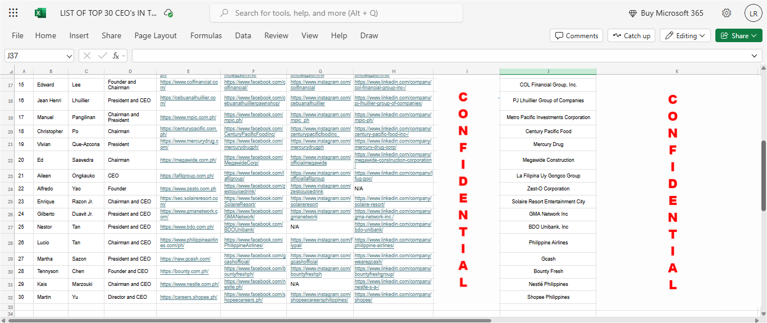Open the new.gcash.com link
The width and height of the screenshot is (767, 323).
tap(185, 259)
